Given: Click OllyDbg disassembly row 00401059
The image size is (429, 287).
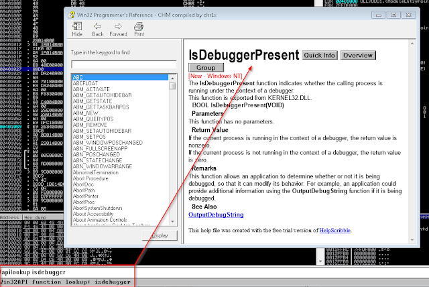Looking at the screenshot, I should (x=32, y=127).
